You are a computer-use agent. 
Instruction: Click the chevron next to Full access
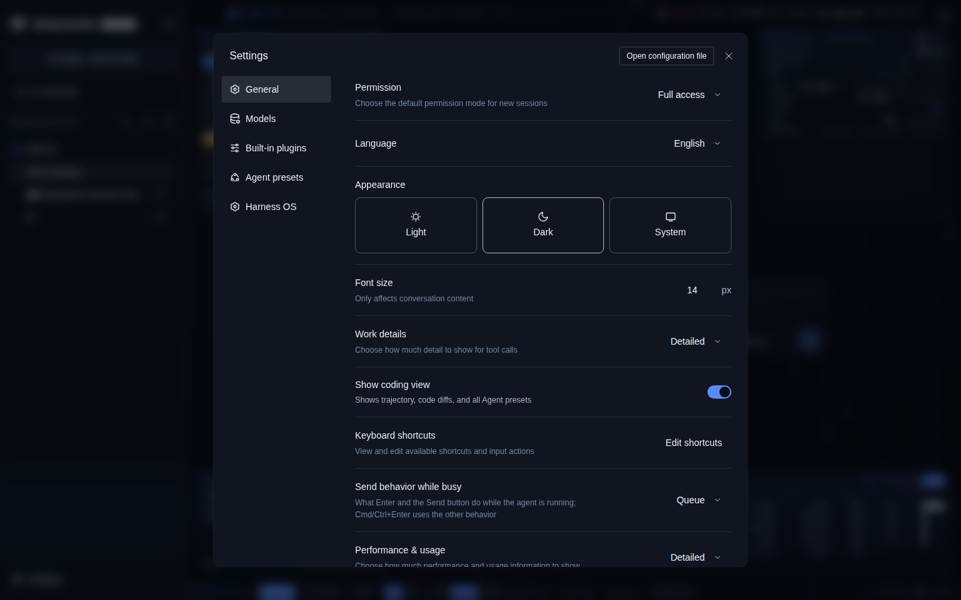click(x=717, y=95)
